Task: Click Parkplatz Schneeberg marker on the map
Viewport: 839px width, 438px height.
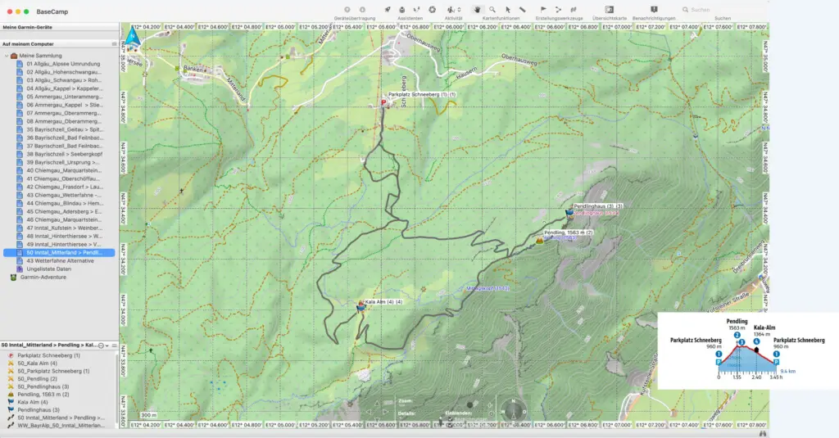Action: 383,102
